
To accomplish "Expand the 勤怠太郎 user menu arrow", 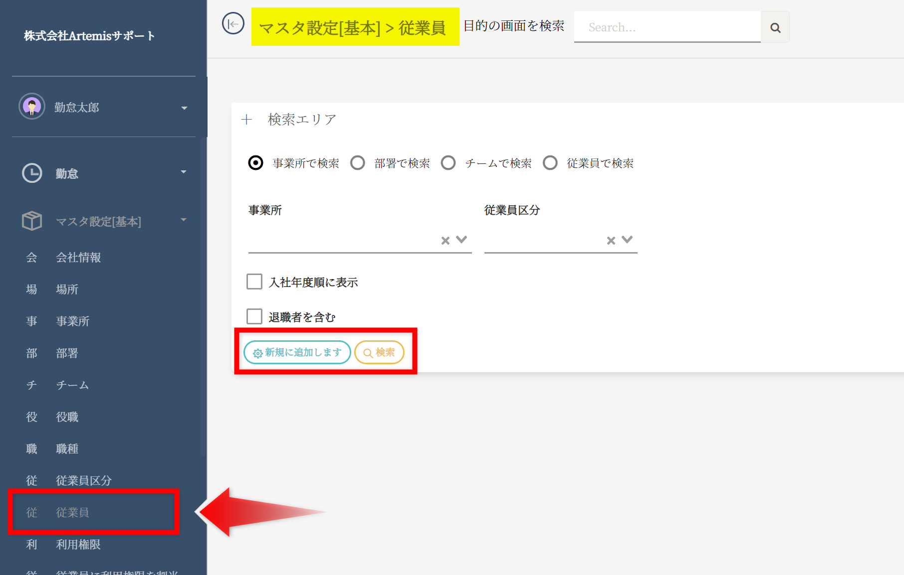I will tap(184, 108).
